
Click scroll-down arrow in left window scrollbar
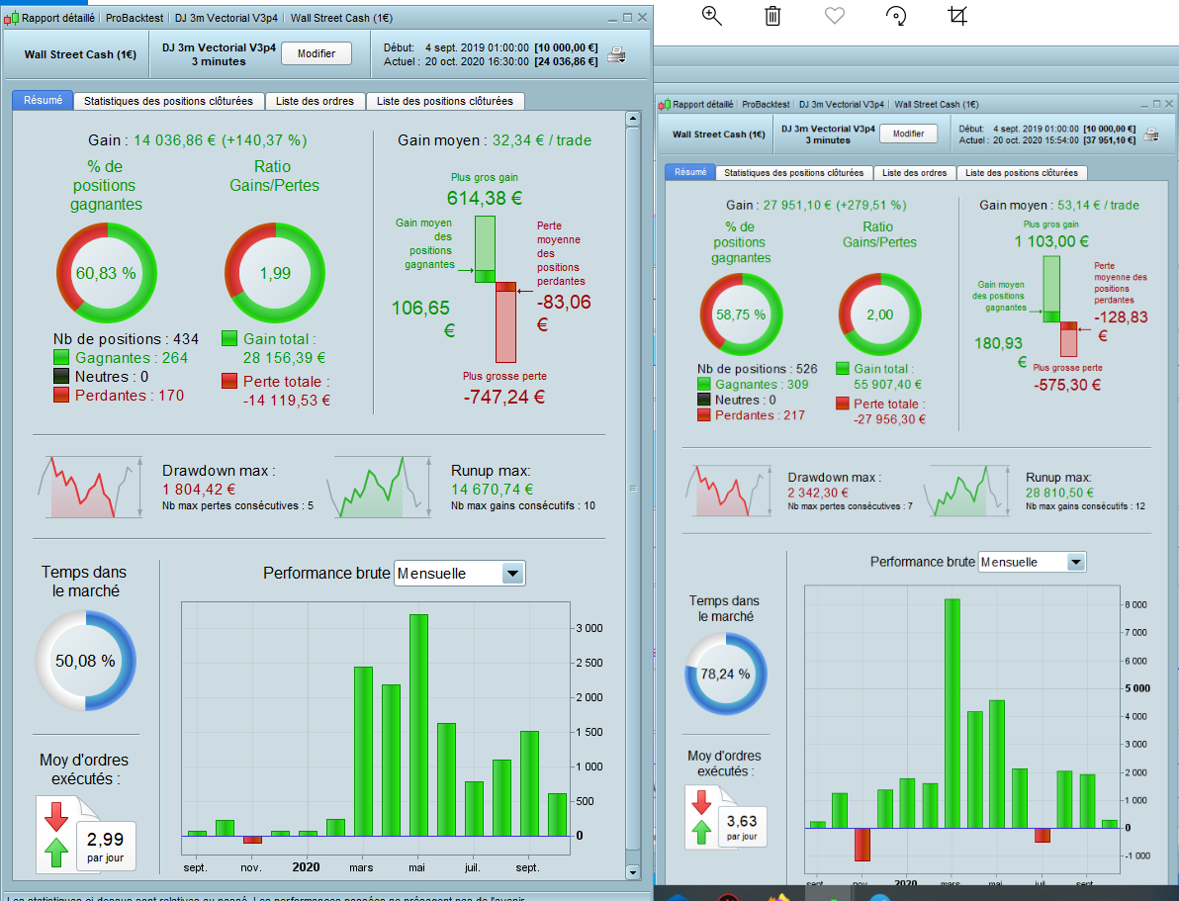pos(632,872)
